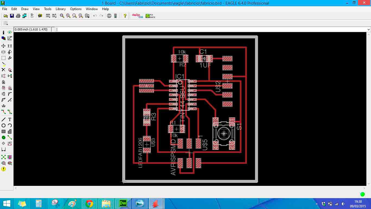Screen dimensions: 371x209
Task: Open the Edit menu
Action: (x=14, y=9)
